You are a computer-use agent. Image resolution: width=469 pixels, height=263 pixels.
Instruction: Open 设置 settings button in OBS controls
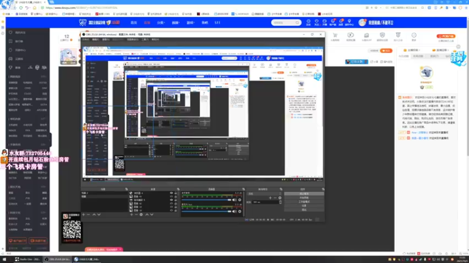pos(304,206)
